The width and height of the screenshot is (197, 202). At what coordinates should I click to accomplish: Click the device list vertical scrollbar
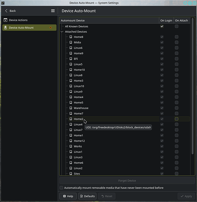pyautogui.click(x=193, y=86)
